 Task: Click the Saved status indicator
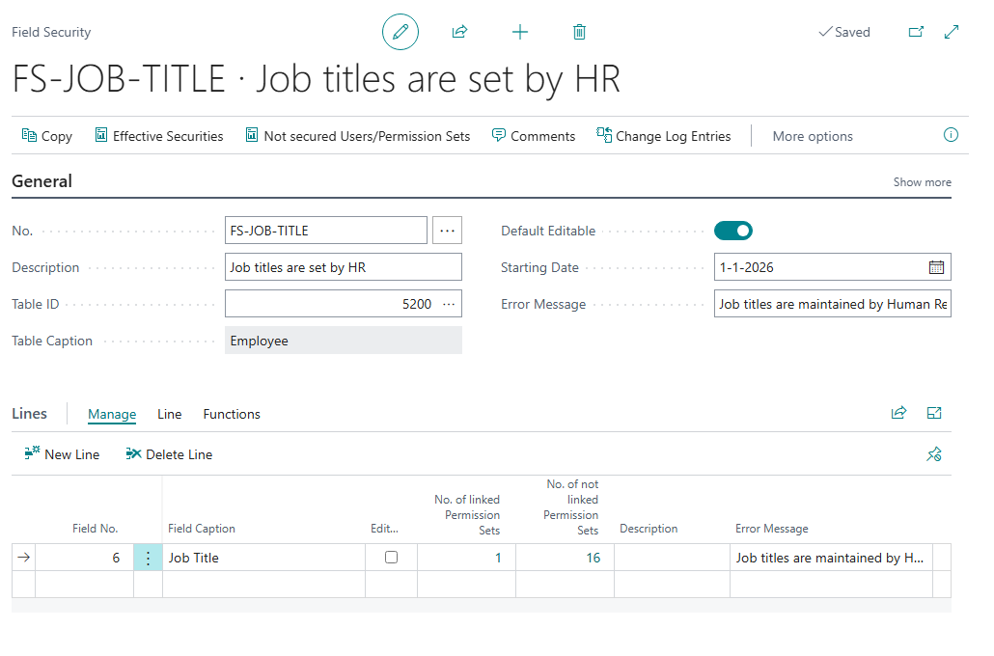844,32
